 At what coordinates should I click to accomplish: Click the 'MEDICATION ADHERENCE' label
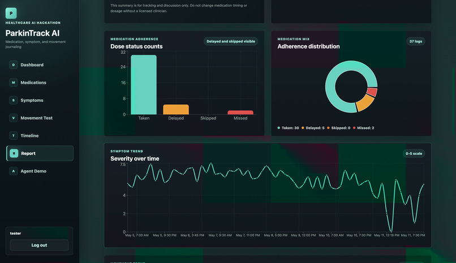(x=134, y=39)
